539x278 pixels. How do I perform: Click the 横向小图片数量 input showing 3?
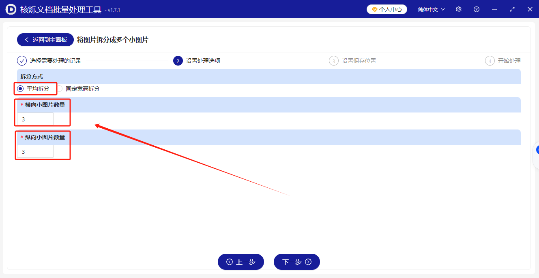coord(35,119)
